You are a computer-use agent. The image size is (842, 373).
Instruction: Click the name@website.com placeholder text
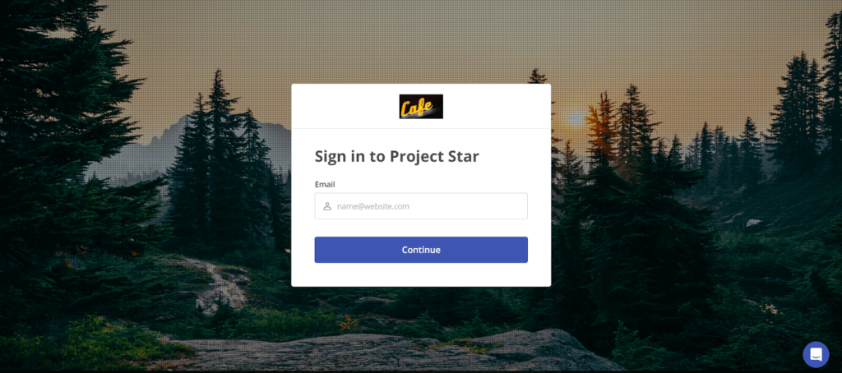point(373,206)
